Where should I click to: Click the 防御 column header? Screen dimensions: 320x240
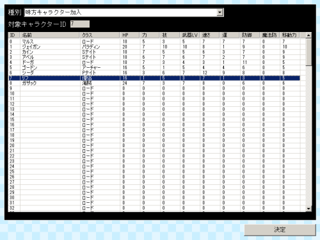(x=250, y=35)
